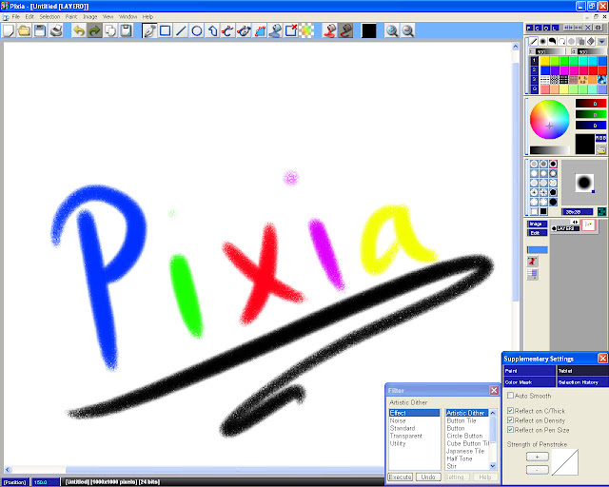Open the Image menu
This screenshot has width=609, height=487.
coord(89,17)
